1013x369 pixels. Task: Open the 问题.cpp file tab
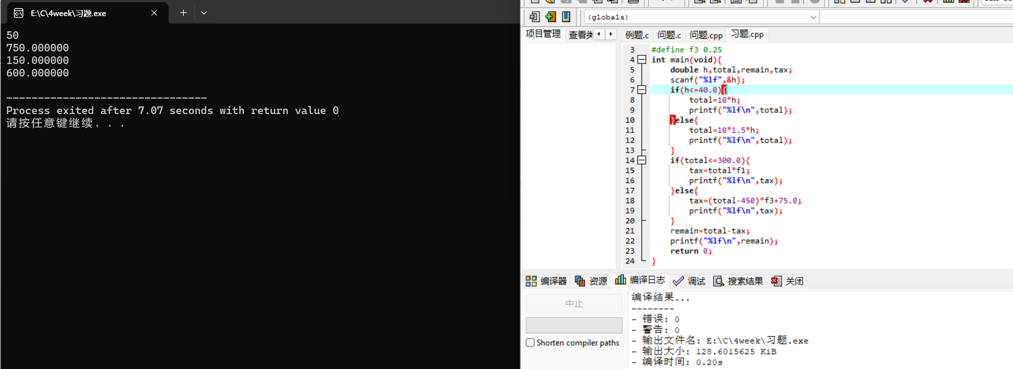point(706,35)
